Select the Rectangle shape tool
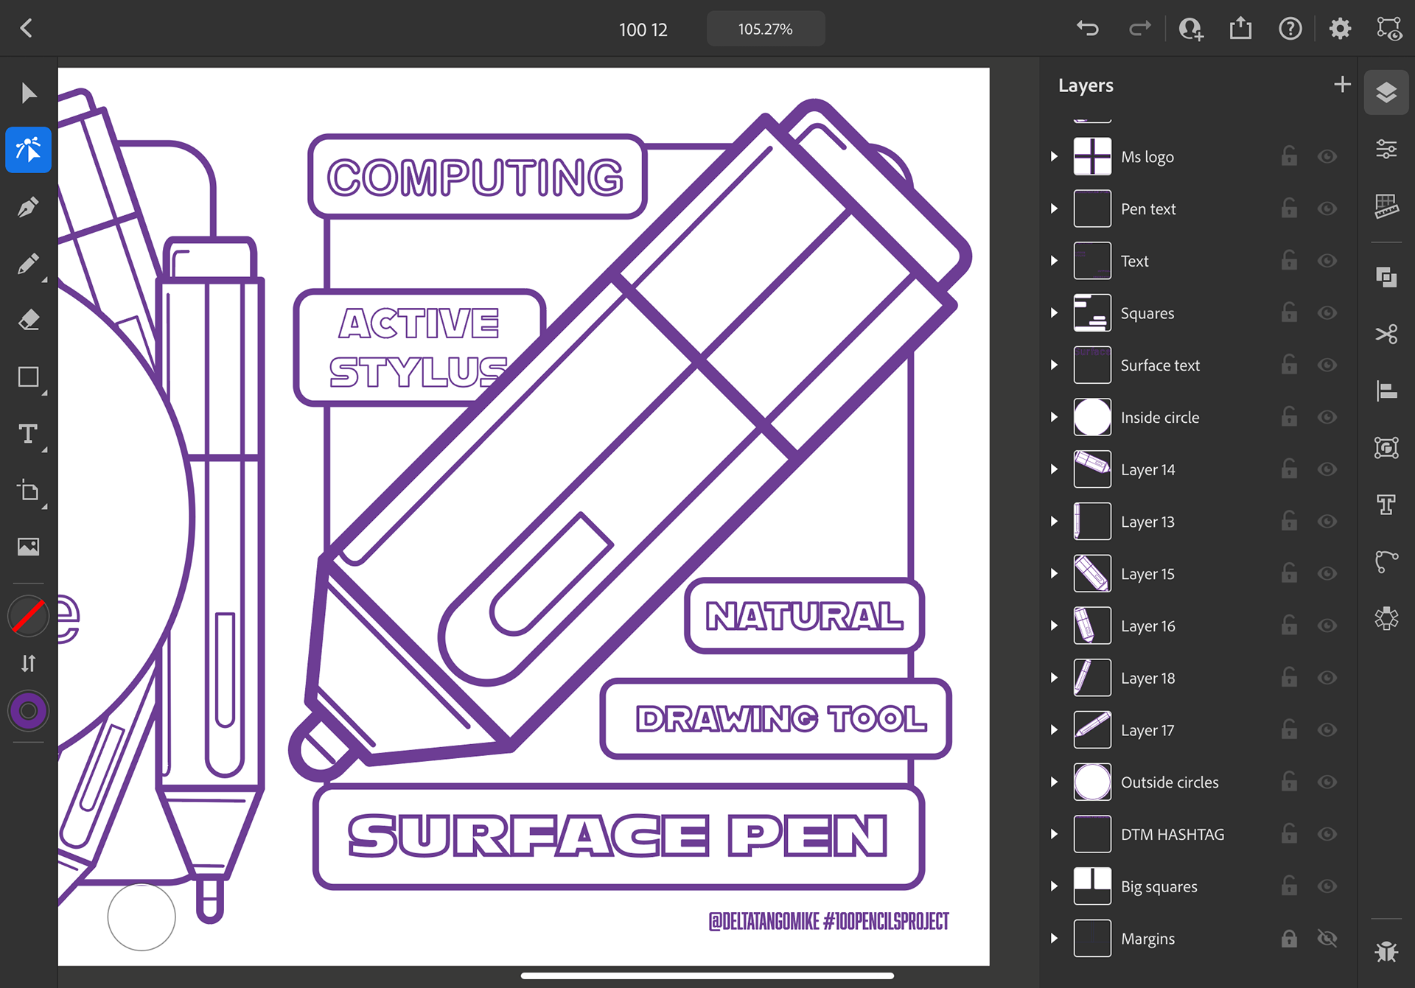The image size is (1415, 988). (28, 377)
